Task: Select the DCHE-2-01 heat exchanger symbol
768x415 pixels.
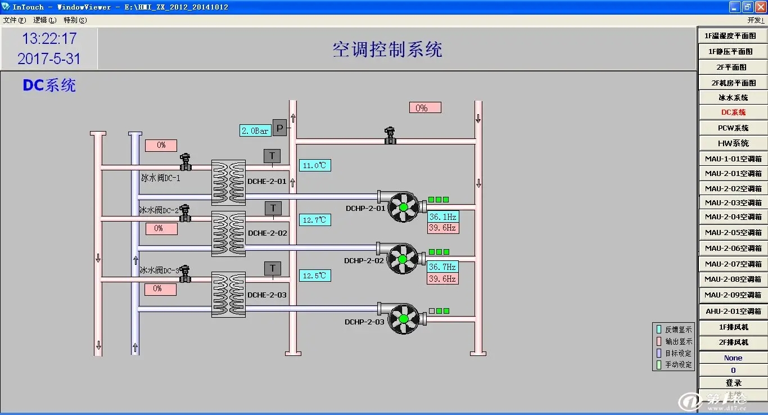Action: [x=228, y=182]
